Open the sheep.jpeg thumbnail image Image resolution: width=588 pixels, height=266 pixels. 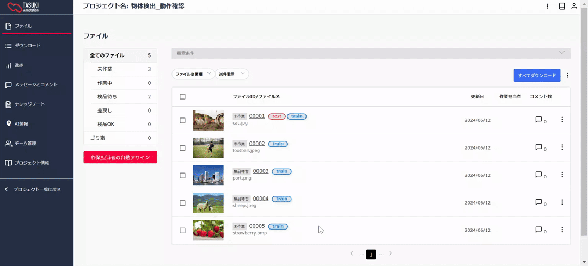[208, 202]
